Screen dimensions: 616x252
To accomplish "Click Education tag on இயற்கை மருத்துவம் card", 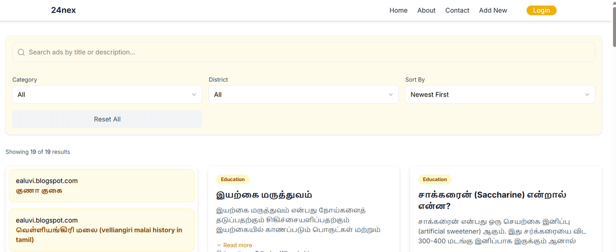I will [233, 179].
